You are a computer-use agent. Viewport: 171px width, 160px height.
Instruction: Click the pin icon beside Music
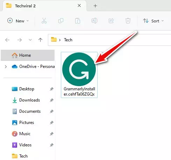click(x=52, y=134)
